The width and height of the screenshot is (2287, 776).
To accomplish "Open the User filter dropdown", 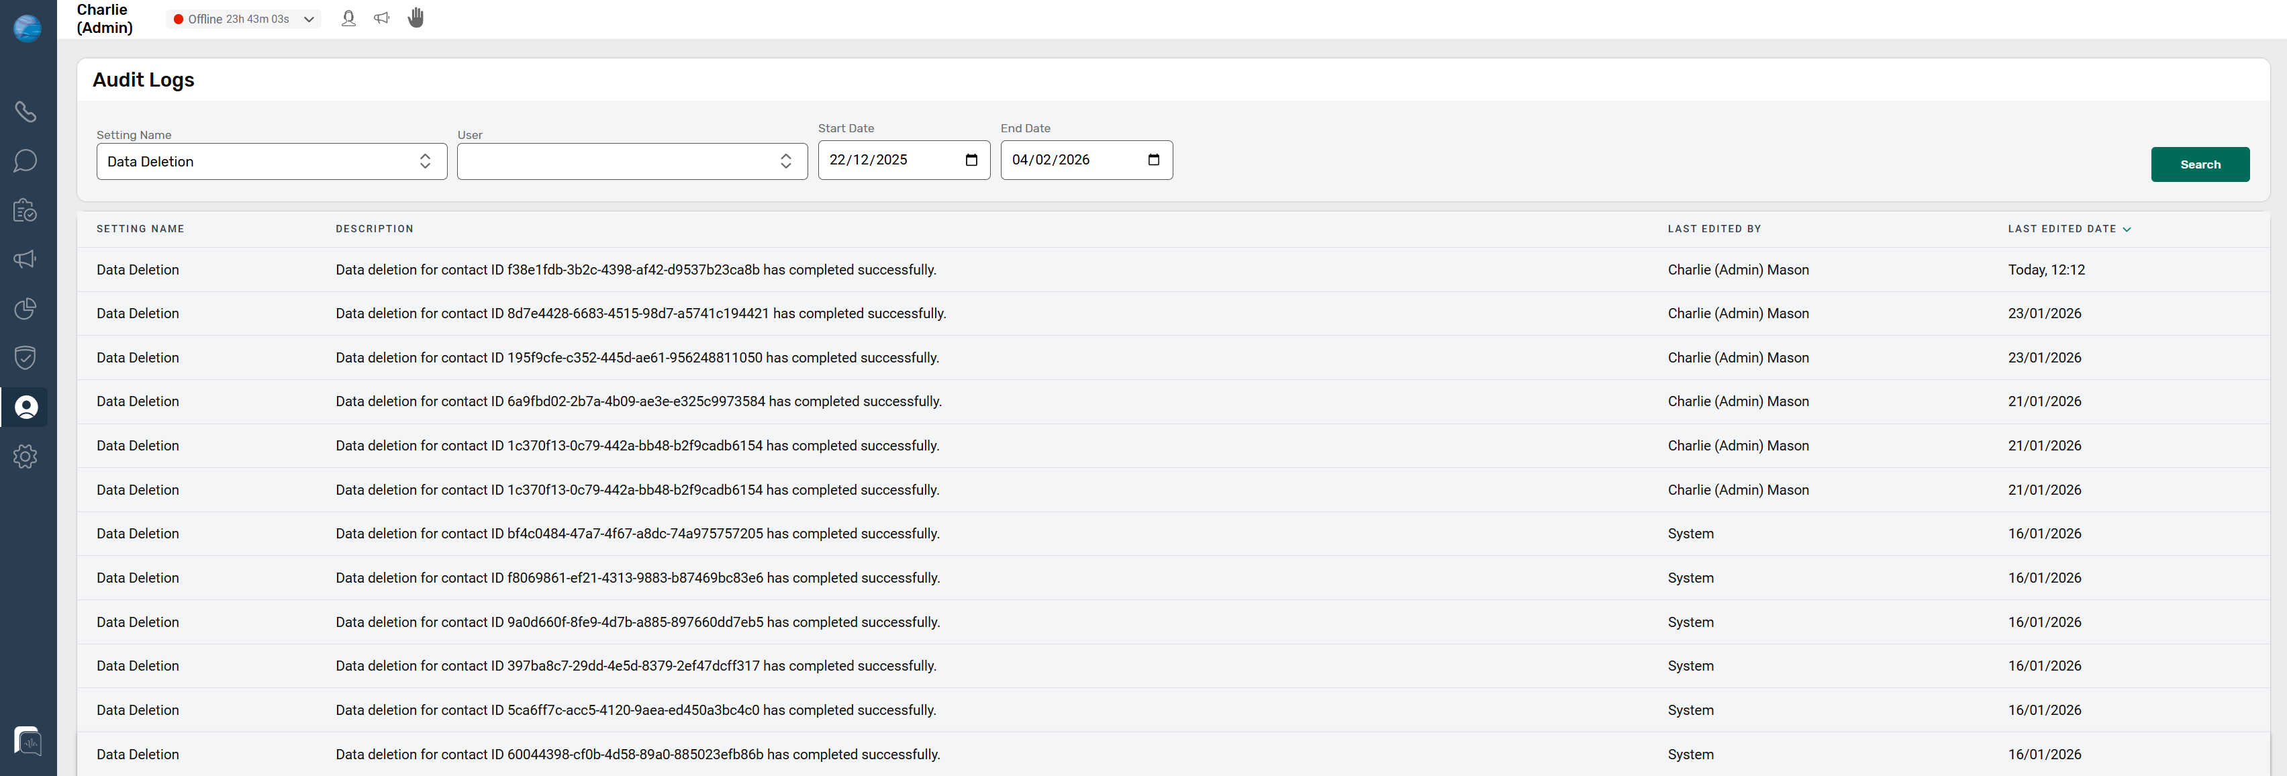I will 631,162.
